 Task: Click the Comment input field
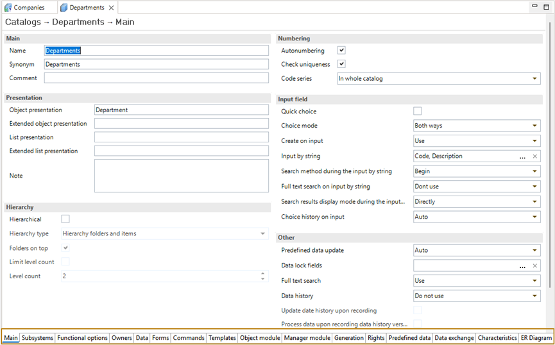coord(156,78)
